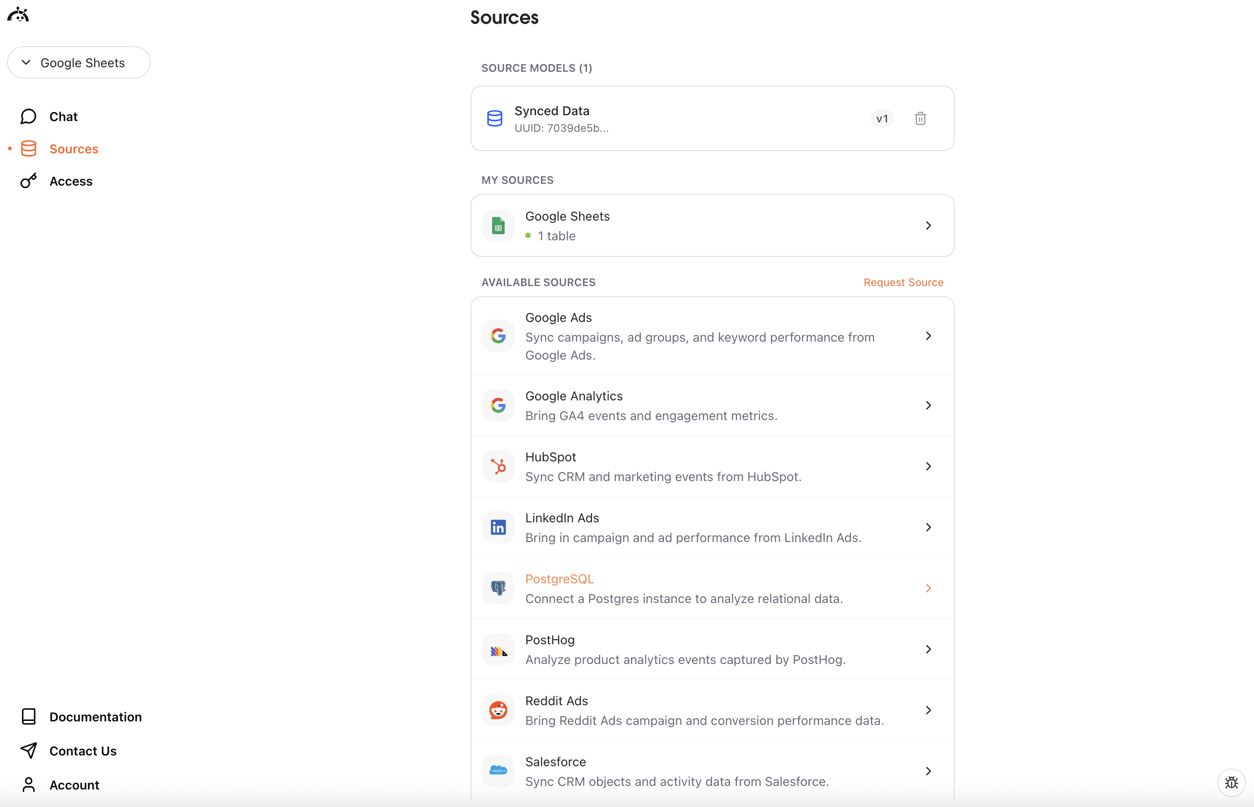Open the Salesforce cloud icon

[498, 771]
